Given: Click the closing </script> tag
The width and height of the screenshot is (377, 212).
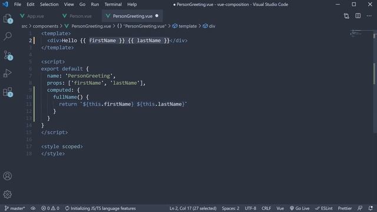Looking at the screenshot, I should (54, 132).
